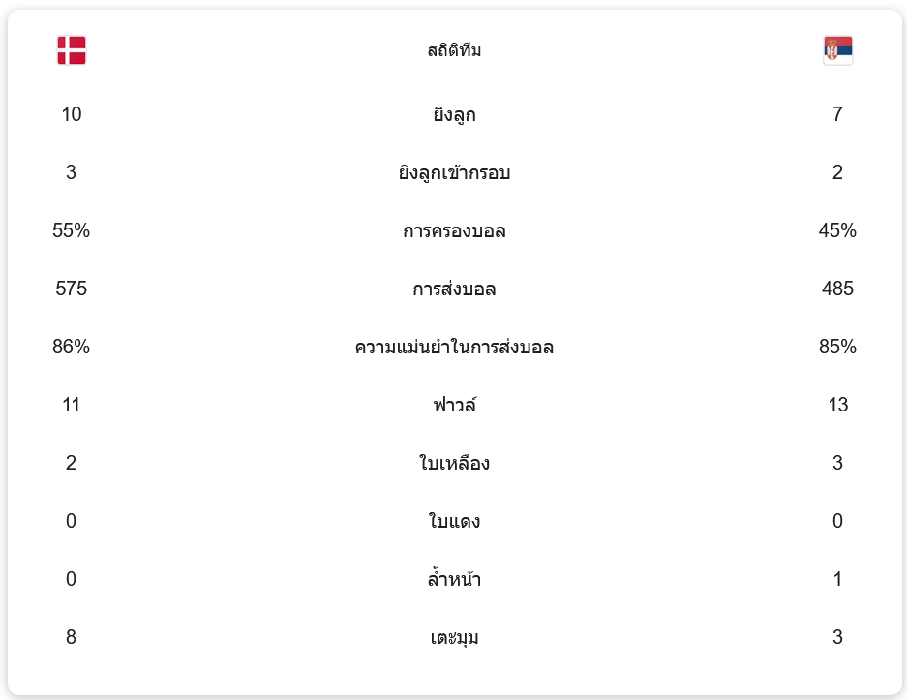Screen dimensions: 907x700
Task: Click the ฟาวล์ fouls label
Action: pos(454,406)
